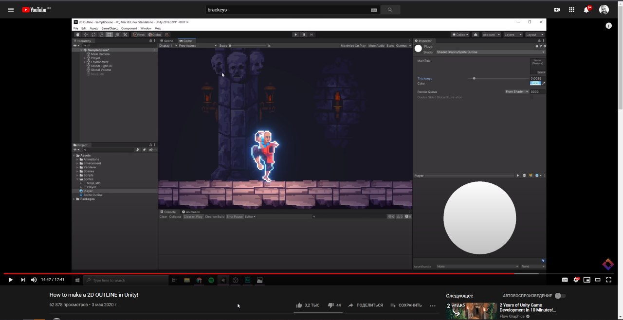The width and height of the screenshot is (623, 320).
Task: Select the Scale tool in Unity toolbar
Action: [101, 35]
